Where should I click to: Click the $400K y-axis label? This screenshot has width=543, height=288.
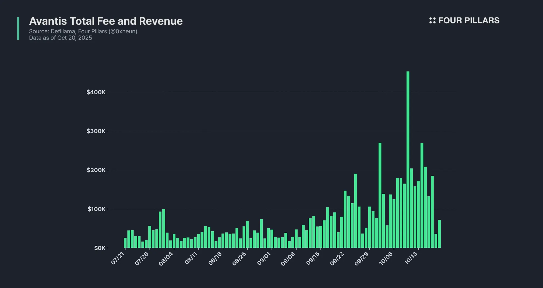pos(96,92)
